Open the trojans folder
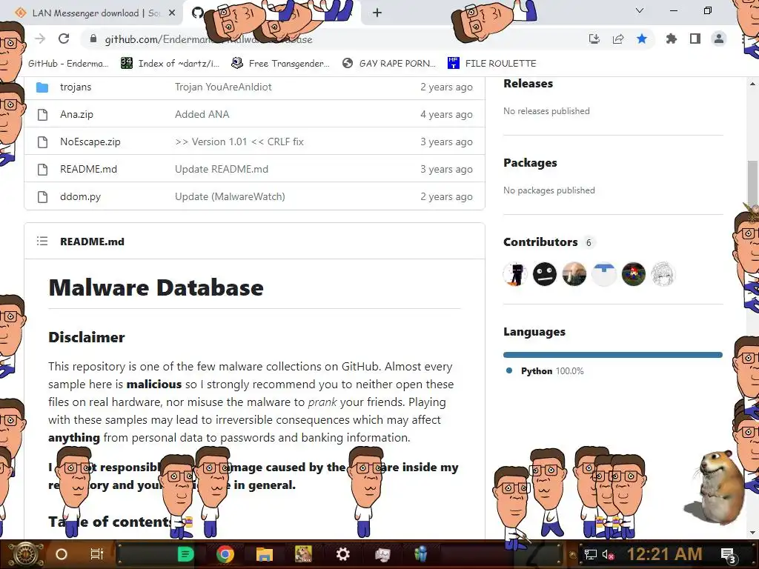The height and width of the screenshot is (569, 759). click(76, 87)
